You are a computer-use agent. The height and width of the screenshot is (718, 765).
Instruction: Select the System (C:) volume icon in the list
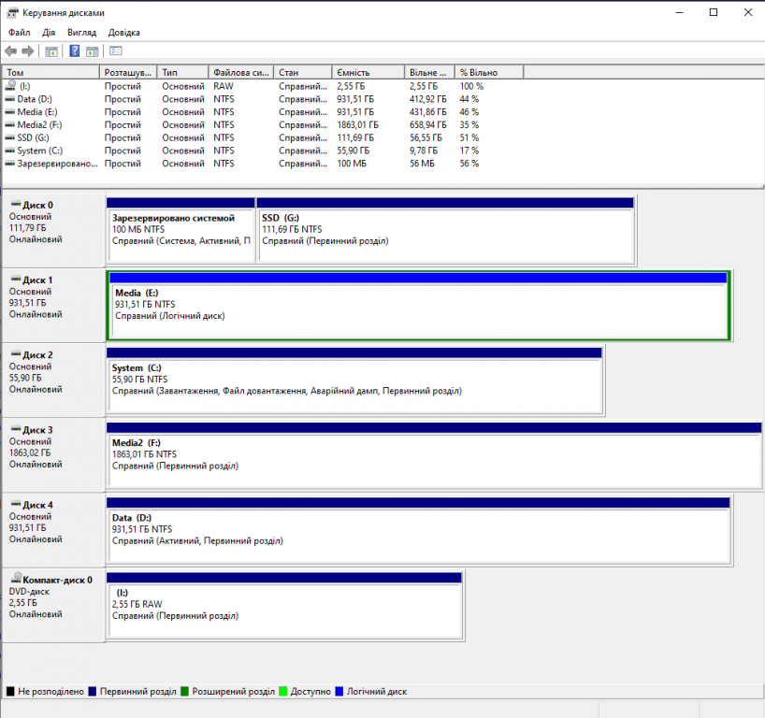(x=9, y=151)
